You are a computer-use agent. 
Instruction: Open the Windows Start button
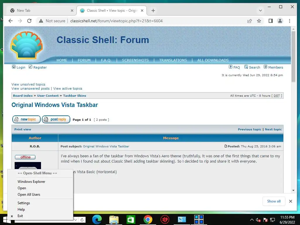(x=7, y=220)
